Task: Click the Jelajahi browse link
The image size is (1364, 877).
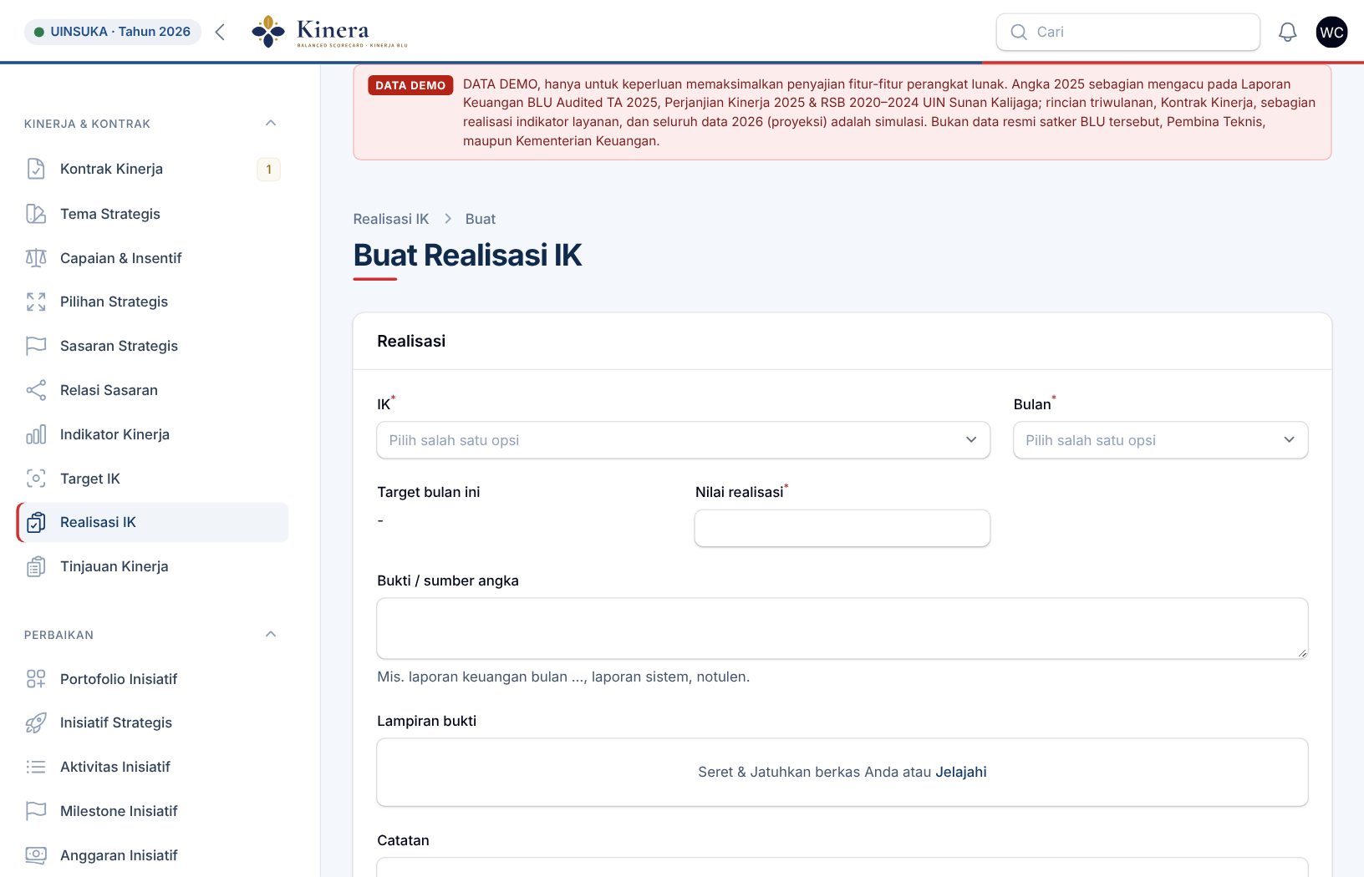Action: click(x=961, y=772)
